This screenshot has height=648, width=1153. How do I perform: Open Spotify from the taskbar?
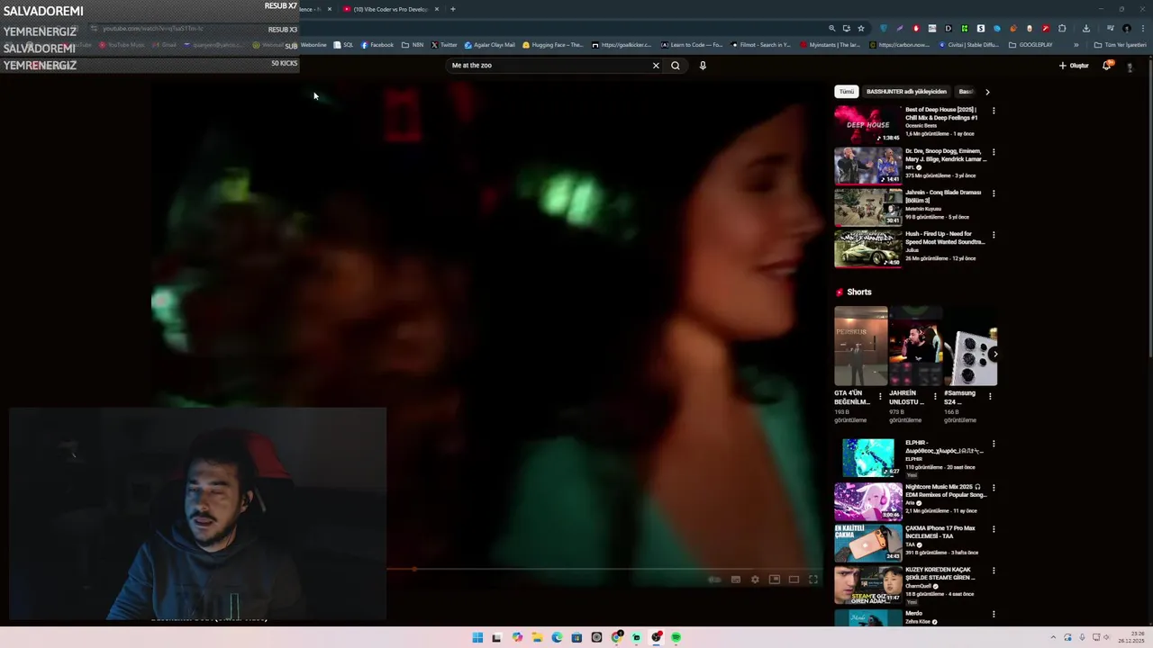pos(676,637)
